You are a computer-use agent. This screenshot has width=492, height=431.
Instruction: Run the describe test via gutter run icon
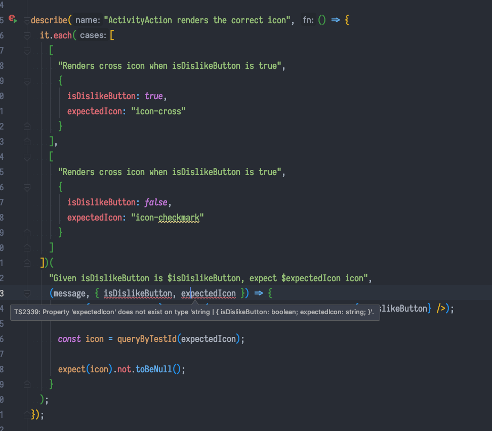pyautogui.click(x=13, y=19)
